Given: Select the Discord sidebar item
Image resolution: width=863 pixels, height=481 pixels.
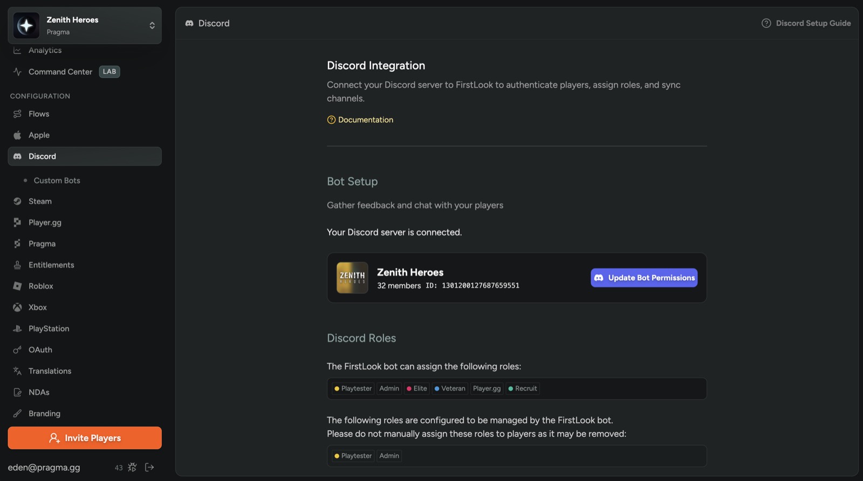Looking at the screenshot, I should [x=85, y=156].
